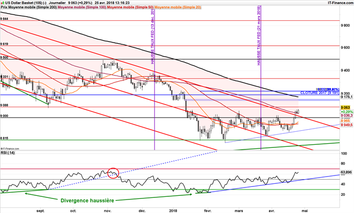Click the sept. date axis label
Image resolution: width=354 pixels, height=213 pixels.
[x=41, y=211]
